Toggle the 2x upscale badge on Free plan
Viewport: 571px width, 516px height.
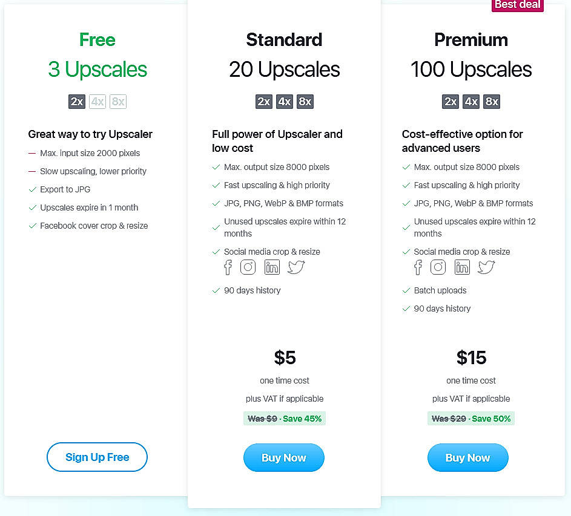point(77,102)
